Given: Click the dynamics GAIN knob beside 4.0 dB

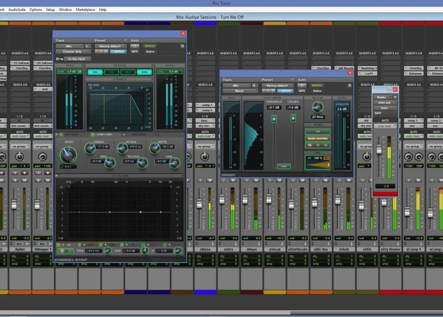Looking at the screenshot, I should tap(174, 163).
